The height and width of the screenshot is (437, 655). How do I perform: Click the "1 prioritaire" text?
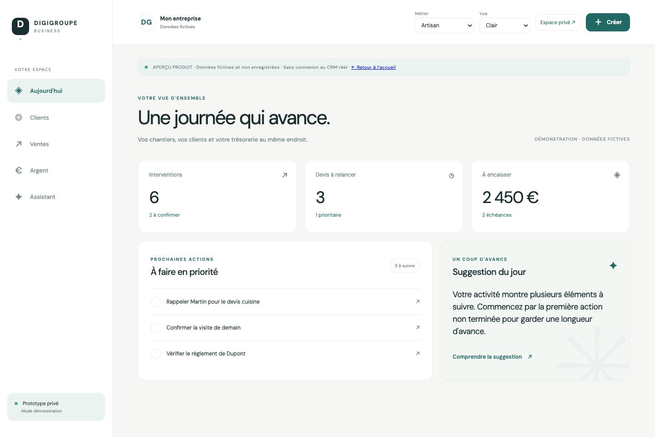[328, 215]
